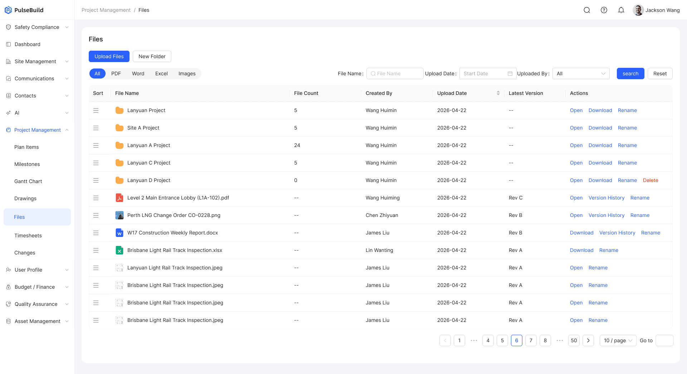Go to next page arrow

[x=588, y=340]
